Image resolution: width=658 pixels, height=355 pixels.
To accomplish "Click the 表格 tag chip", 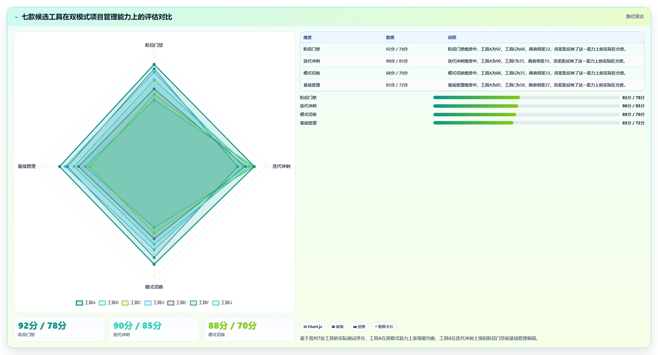I will (x=337, y=327).
